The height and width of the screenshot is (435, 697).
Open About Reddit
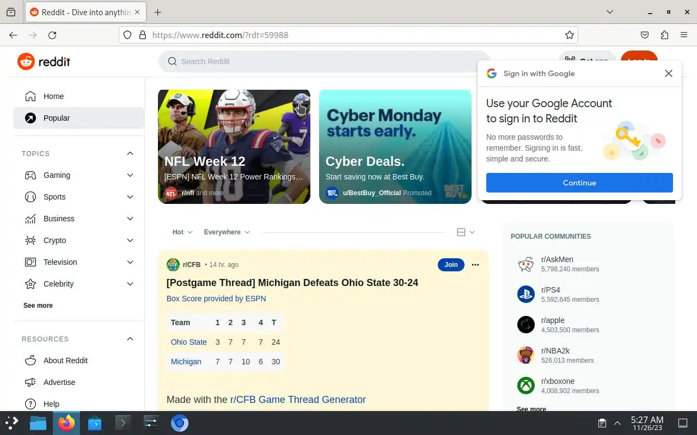[x=78, y=361]
